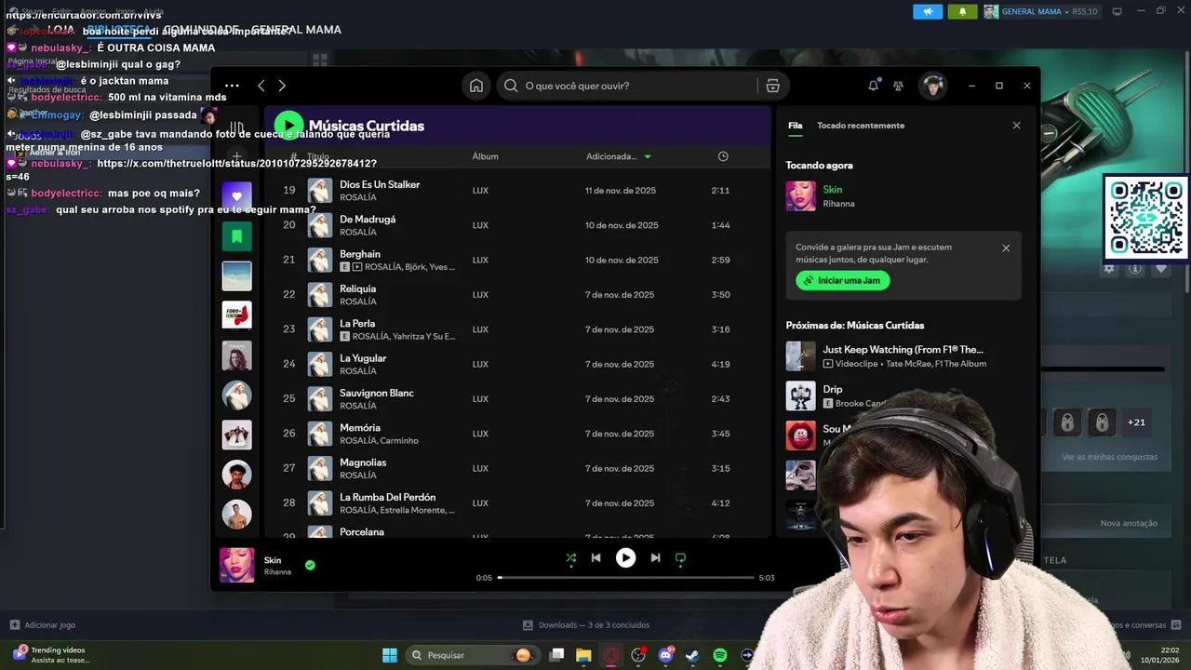The width and height of the screenshot is (1191, 670).
Task: Open File Explorer from taskbar
Action: click(x=583, y=655)
